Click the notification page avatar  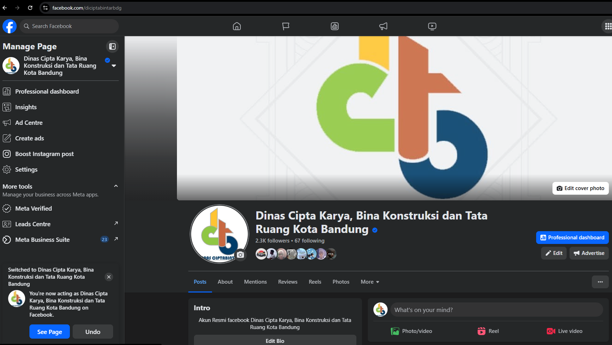[17, 299]
